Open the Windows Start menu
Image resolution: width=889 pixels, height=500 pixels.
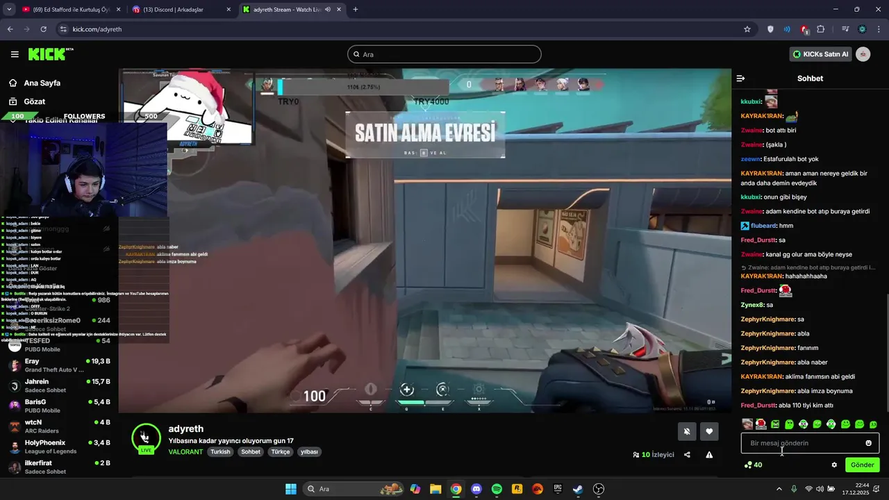[291, 489]
